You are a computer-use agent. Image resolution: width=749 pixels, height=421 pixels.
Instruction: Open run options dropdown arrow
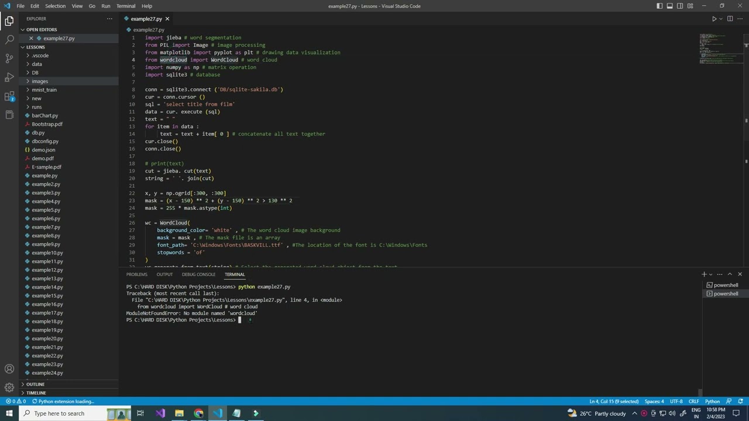(x=720, y=19)
